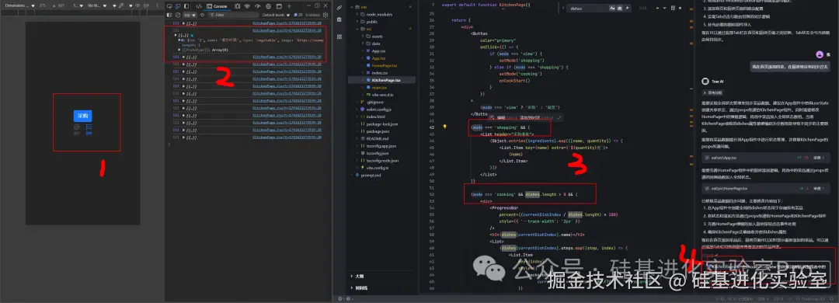Open the DevTools Network wifi icon
The height and width of the screenshot is (303, 839).
(x=247, y=6)
